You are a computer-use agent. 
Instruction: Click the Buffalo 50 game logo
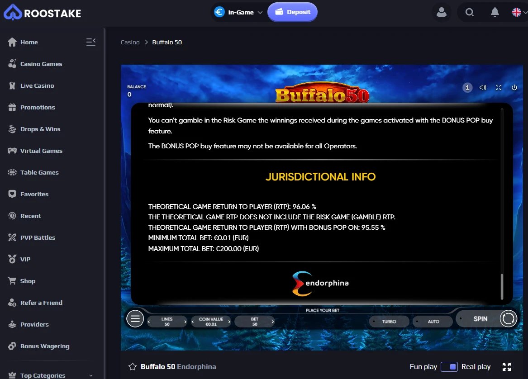[322, 93]
